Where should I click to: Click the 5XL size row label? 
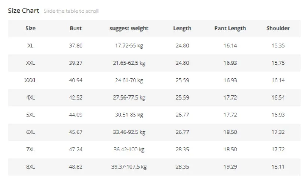tap(30, 115)
